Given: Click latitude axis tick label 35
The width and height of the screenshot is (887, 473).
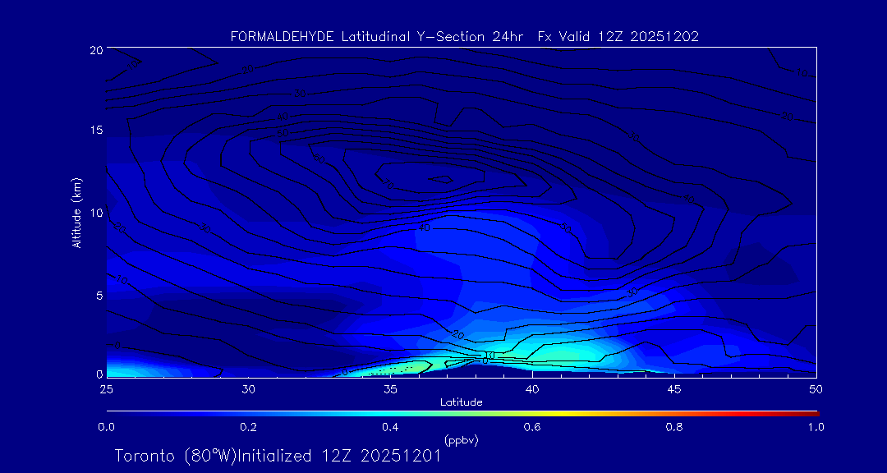Looking at the screenshot, I should coord(390,389).
